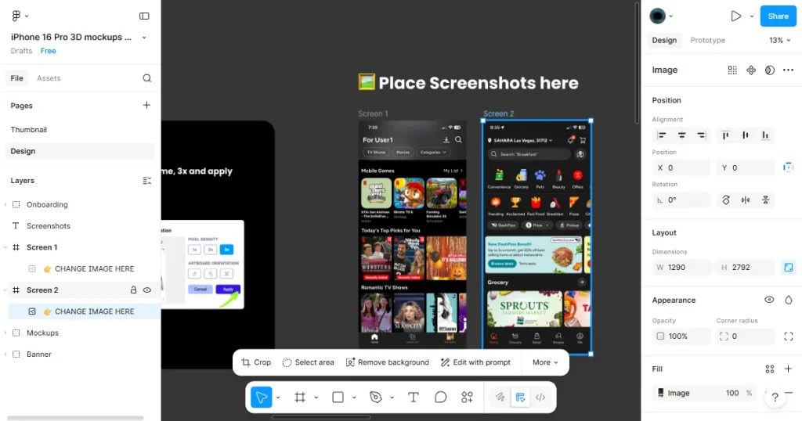Toggle Appearance visibility eye icon
Image resolution: width=802 pixels, height=421 pixels.
[769, 300]
